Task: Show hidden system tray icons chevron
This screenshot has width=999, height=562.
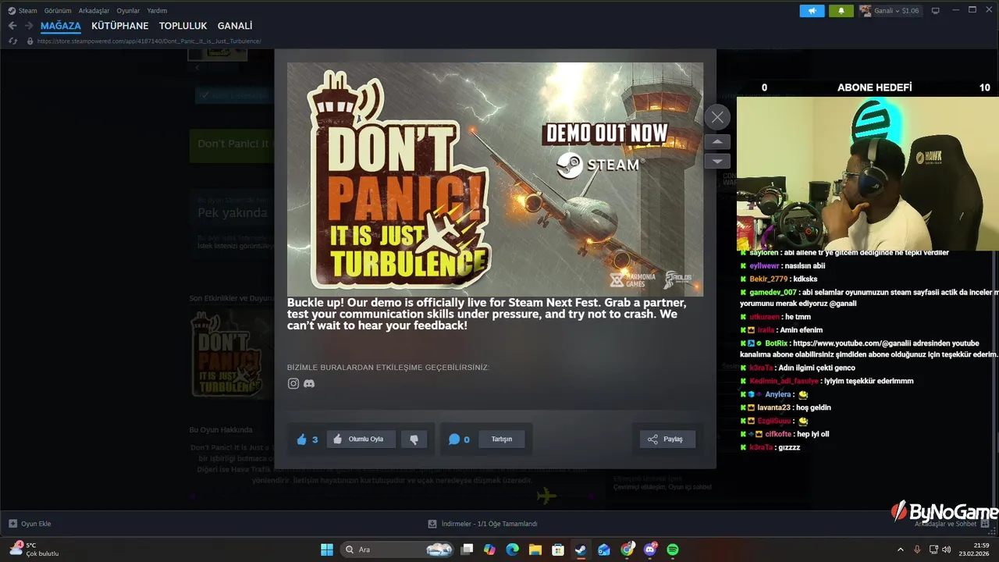Action: tap(900, 550)
